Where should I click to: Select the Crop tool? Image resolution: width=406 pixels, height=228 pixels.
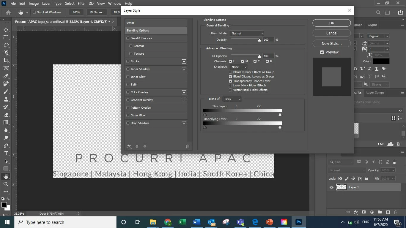tap(6, 61)
